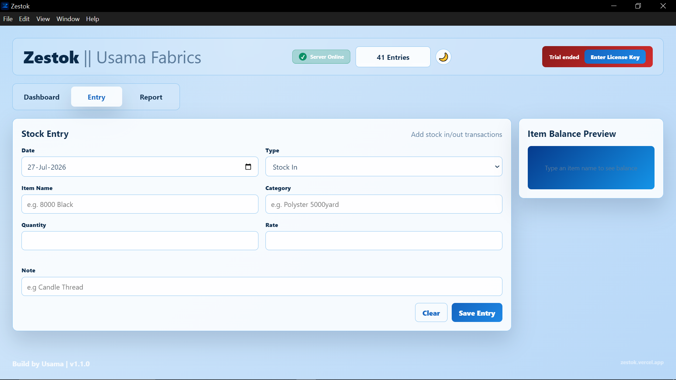Switch to the Dashboard tab

[42, 97]
